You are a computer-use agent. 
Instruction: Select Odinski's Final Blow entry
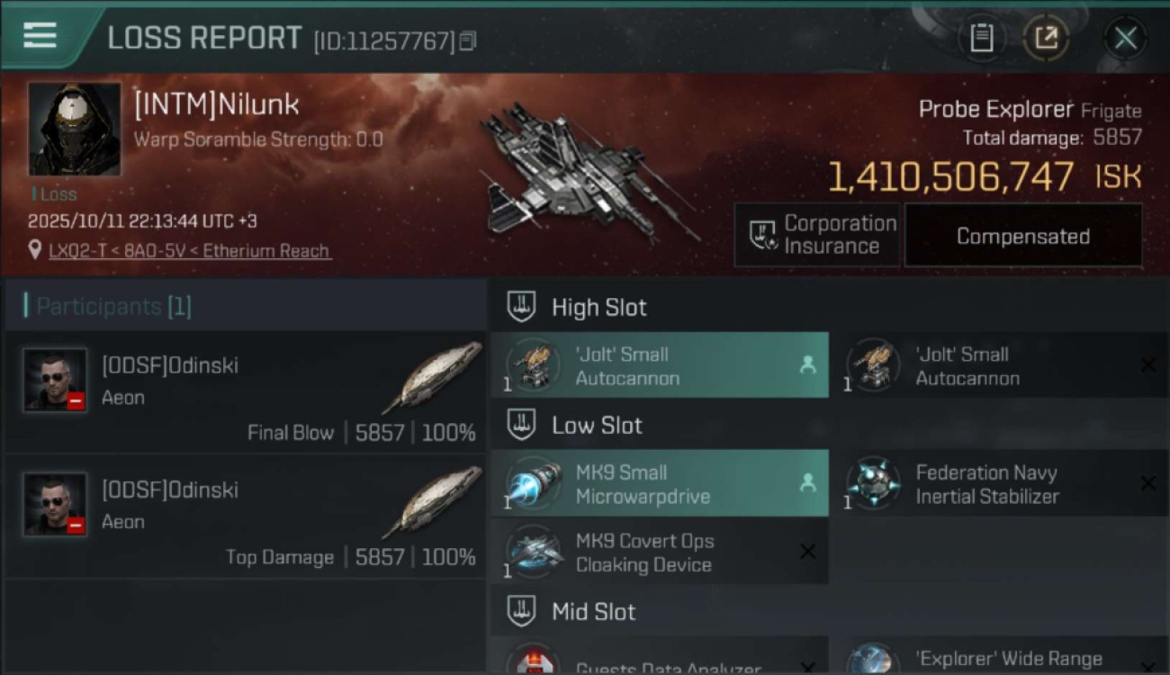coord(245,392)
